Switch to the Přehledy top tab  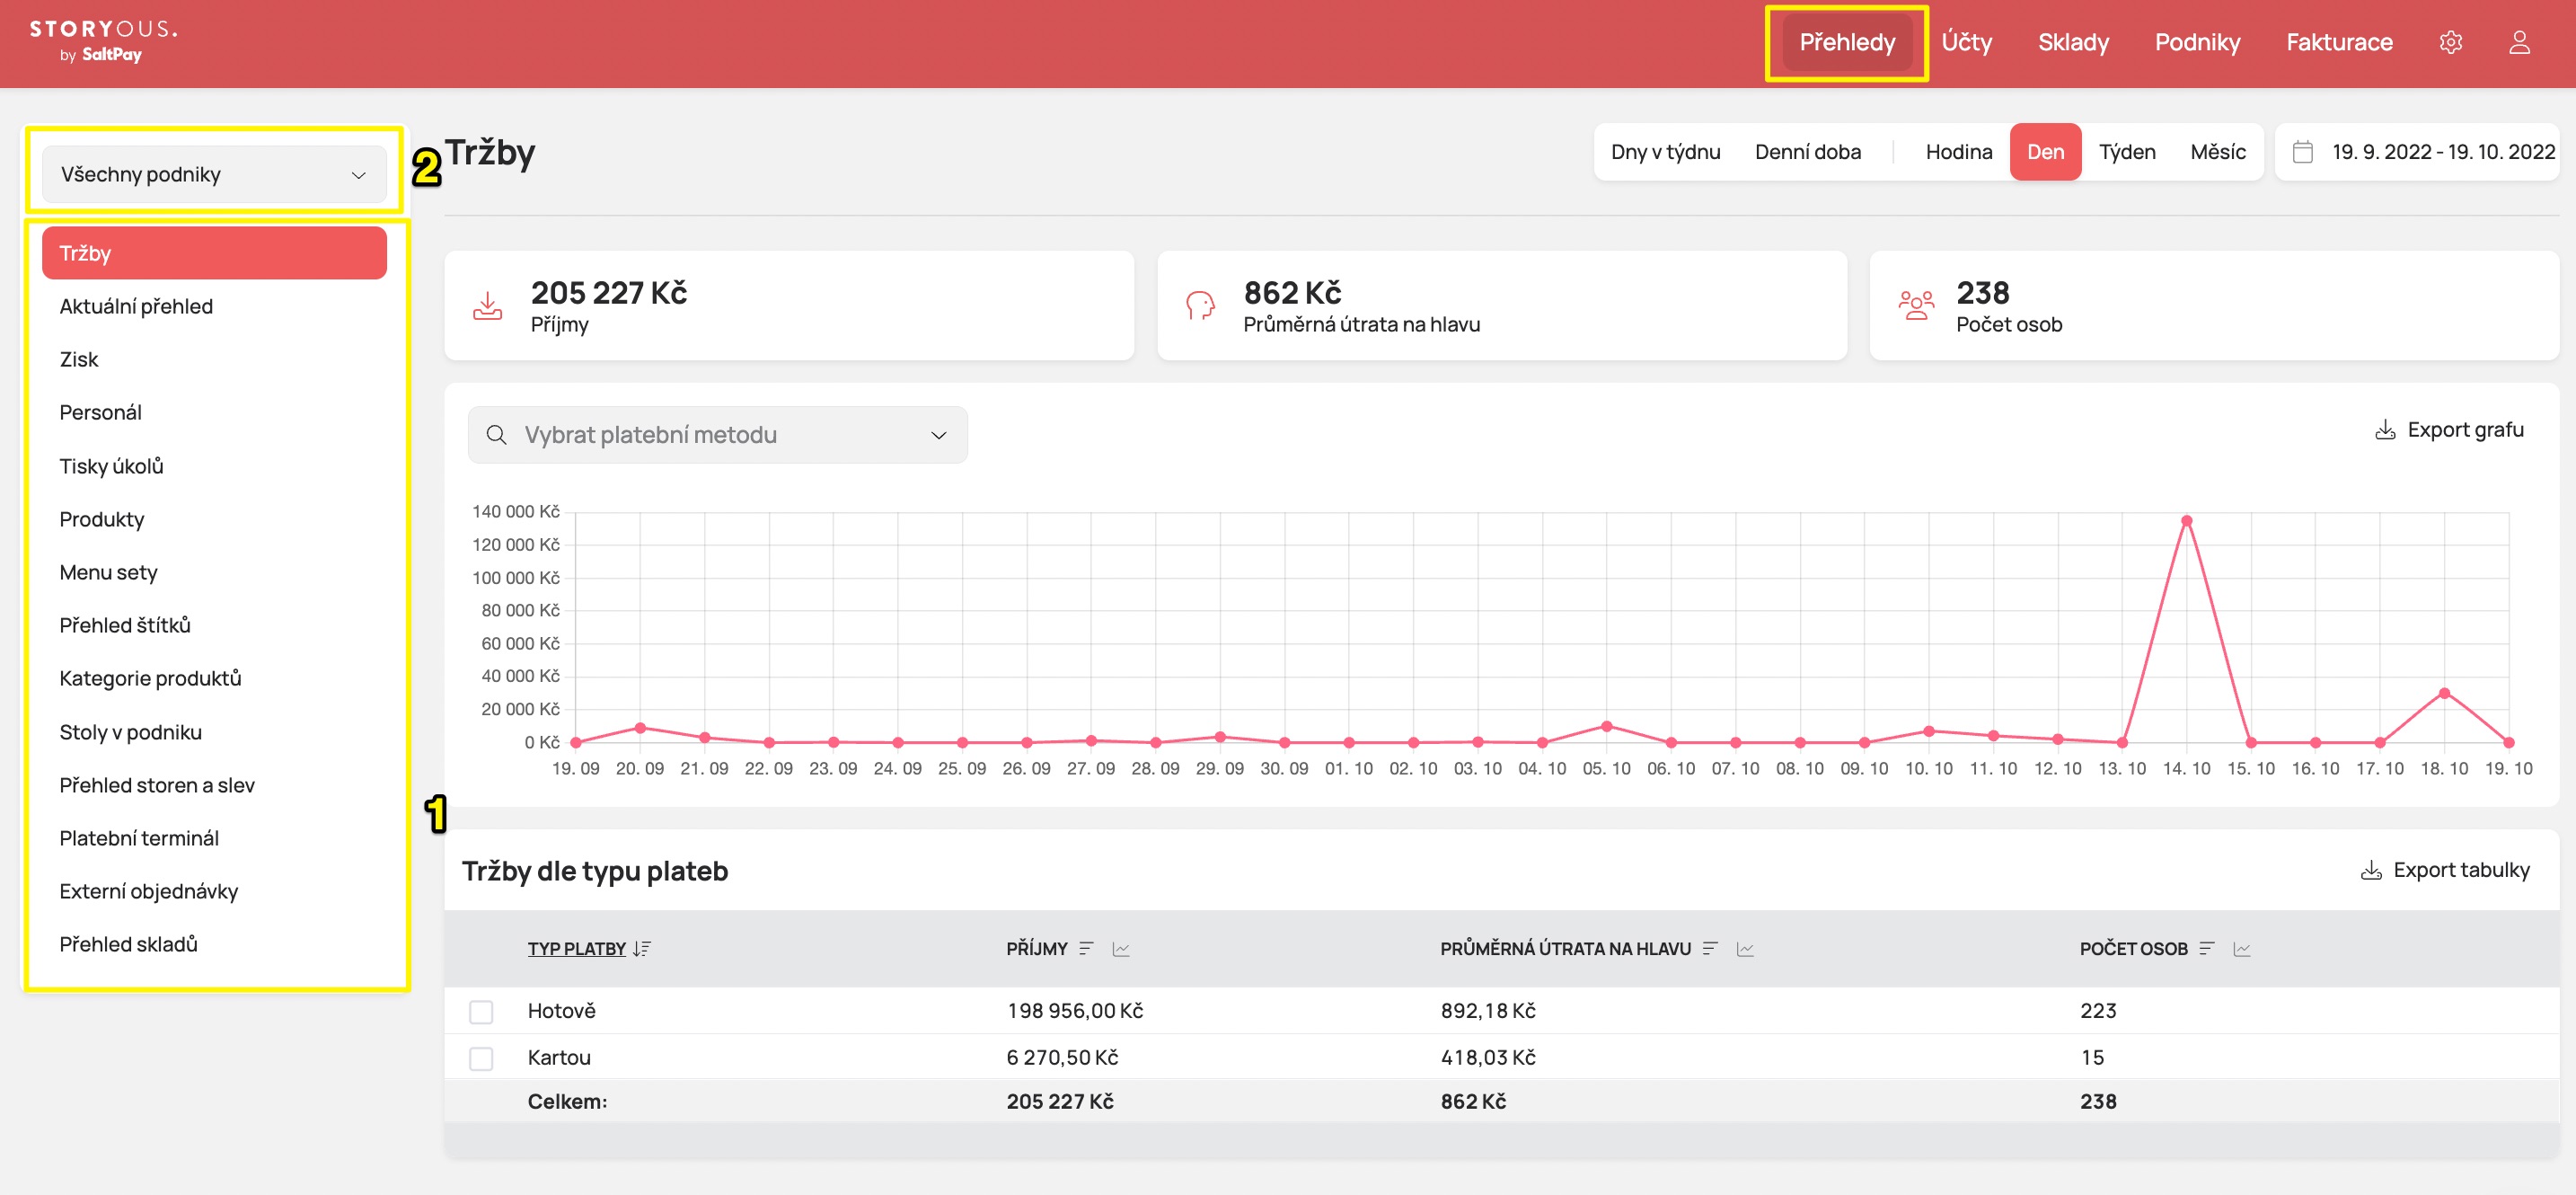(x=1847, y=42)
